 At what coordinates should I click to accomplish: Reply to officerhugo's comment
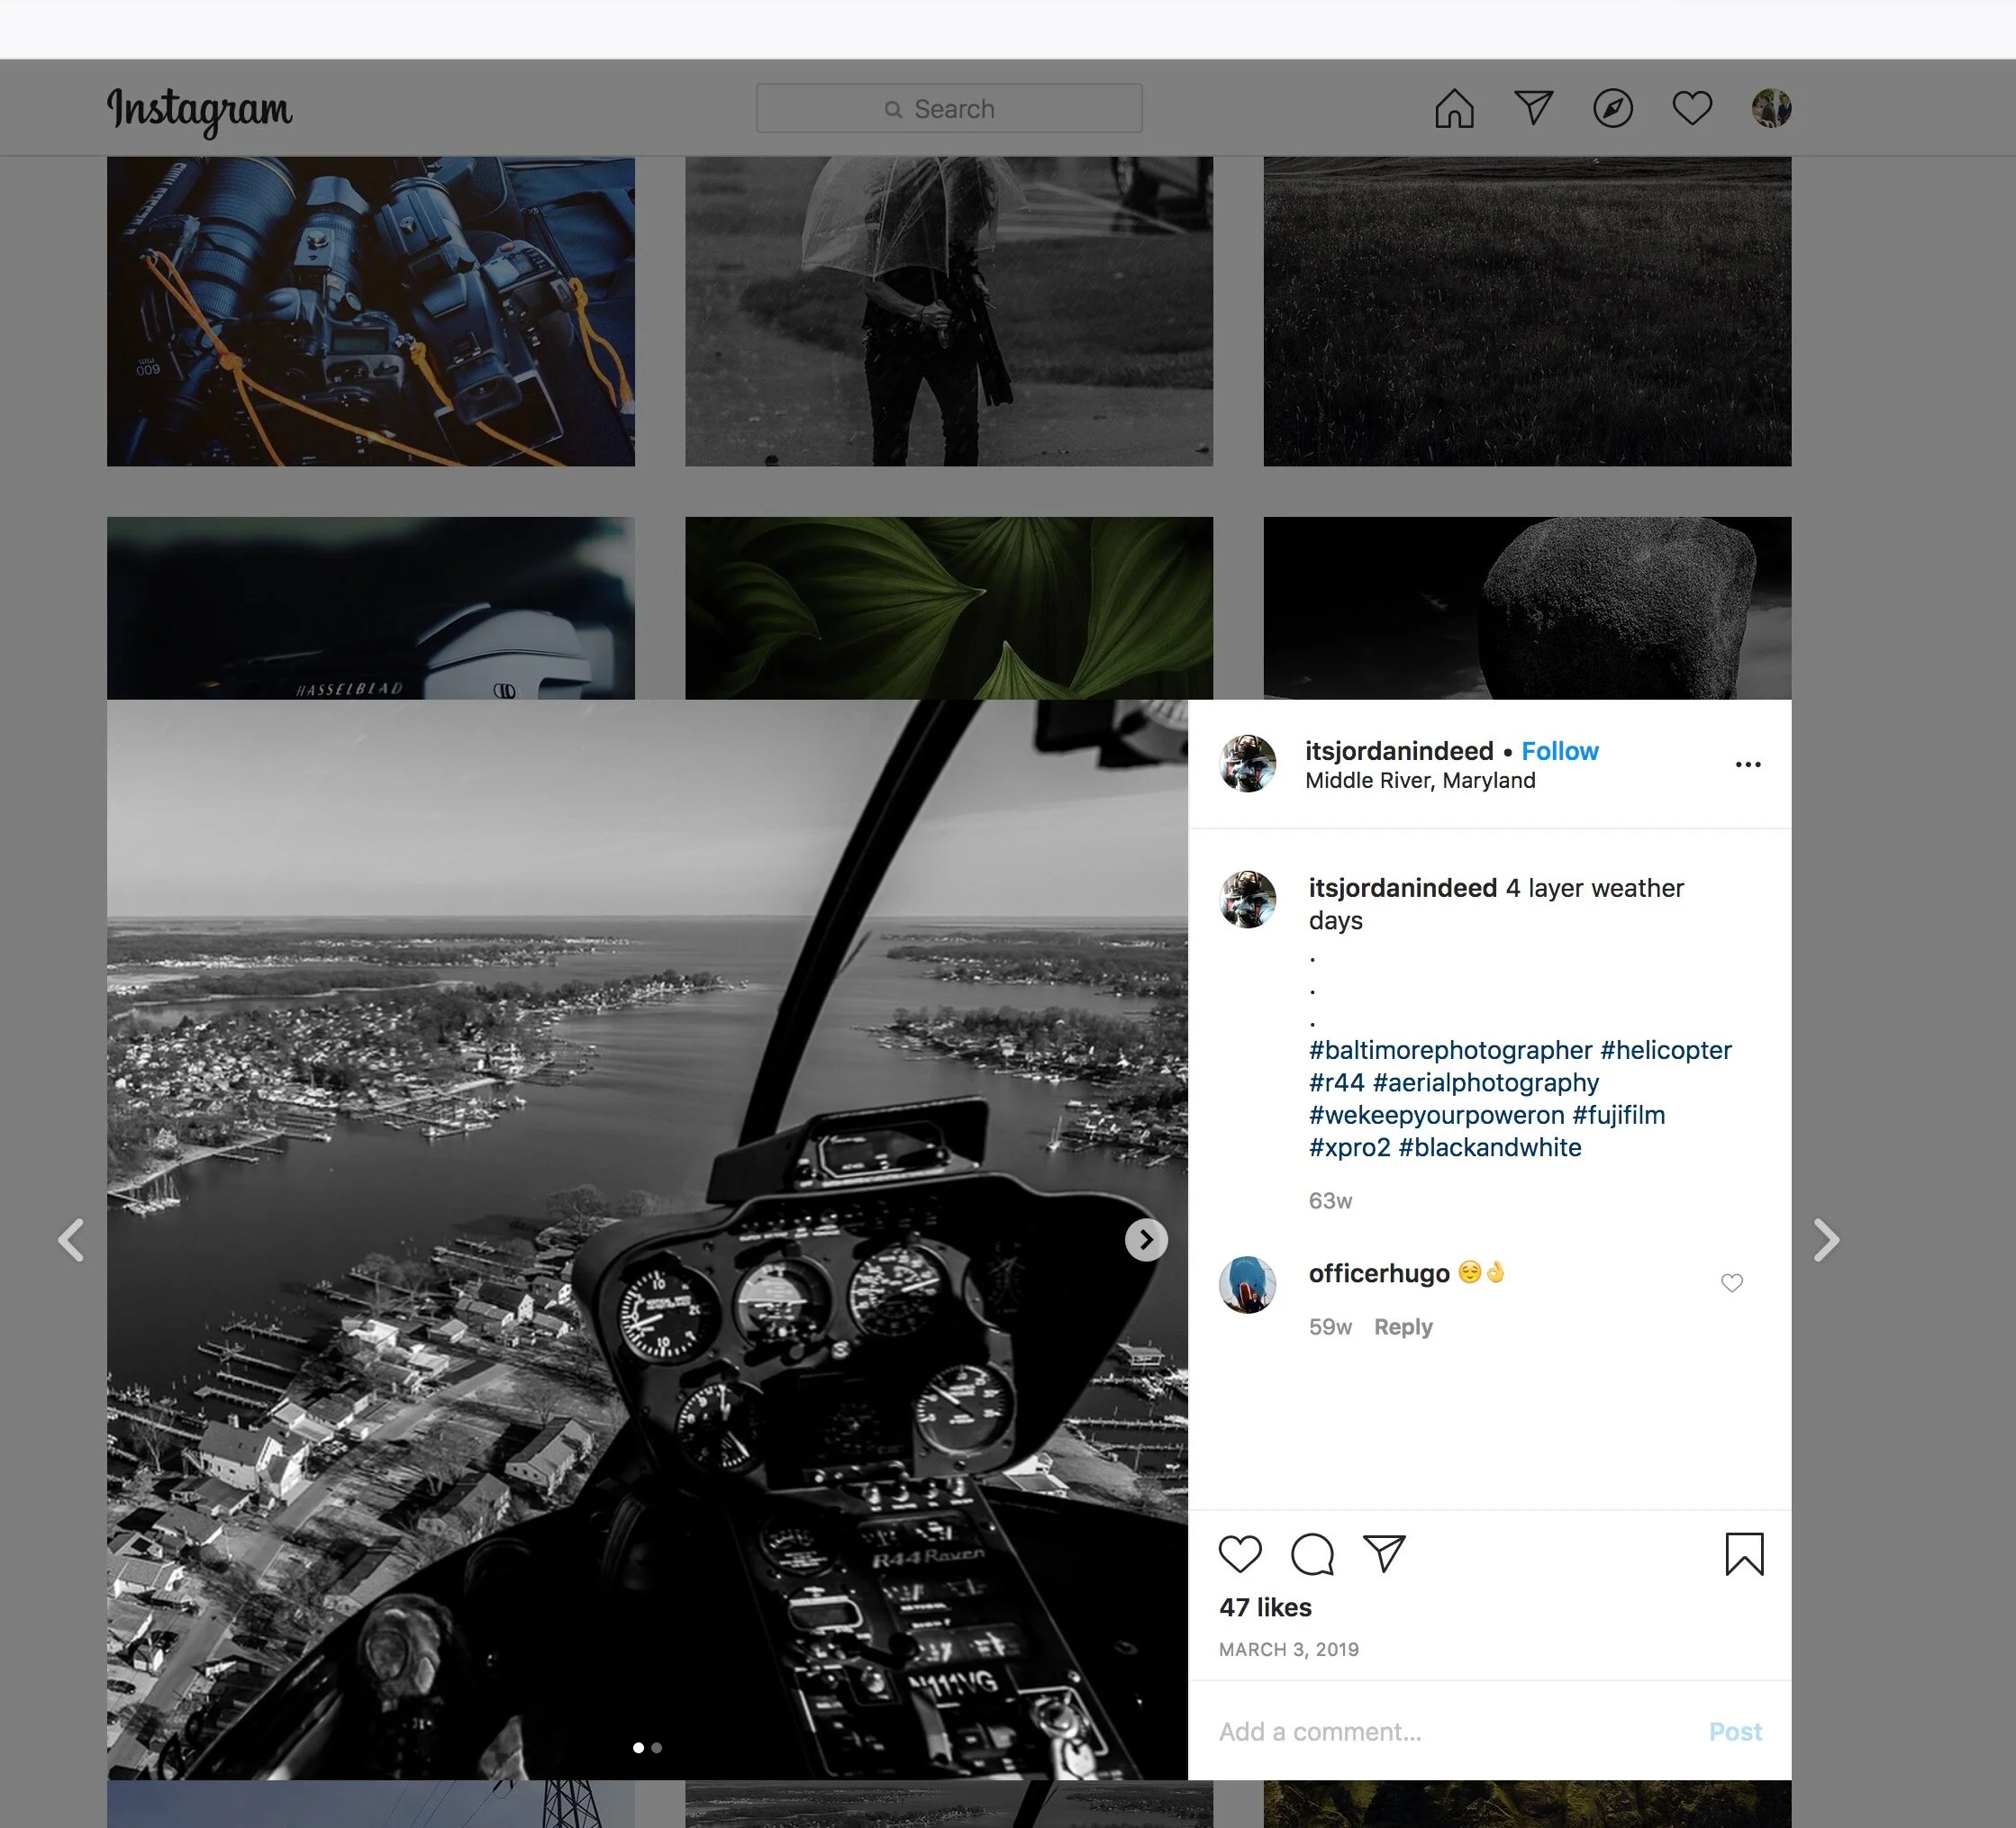click(x=1402, y=1327)
